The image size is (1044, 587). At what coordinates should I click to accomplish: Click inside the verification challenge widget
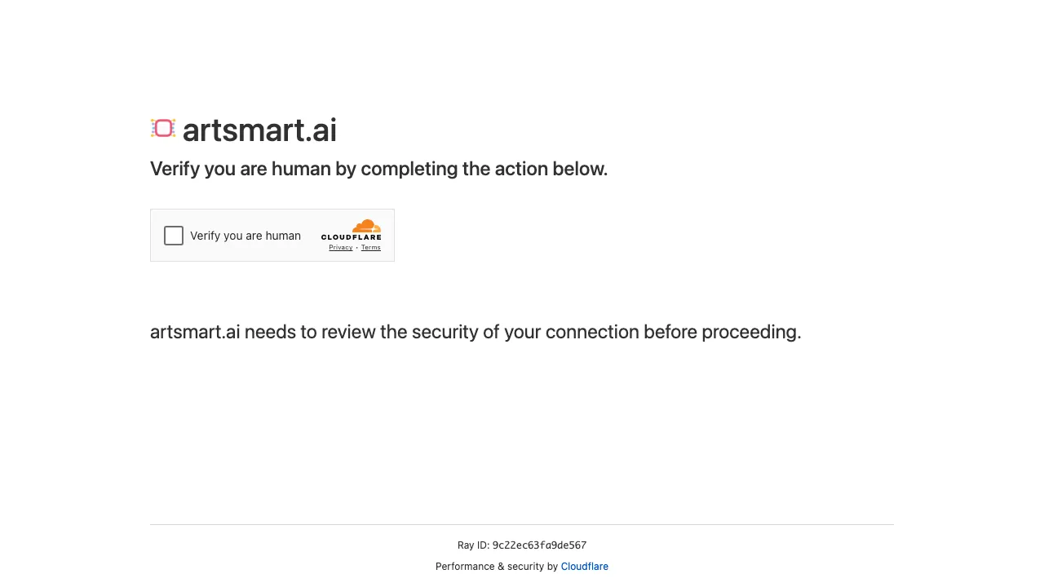pos(272,235)
